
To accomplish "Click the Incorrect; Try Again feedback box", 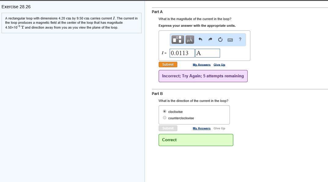I will (x=203, y=76).
